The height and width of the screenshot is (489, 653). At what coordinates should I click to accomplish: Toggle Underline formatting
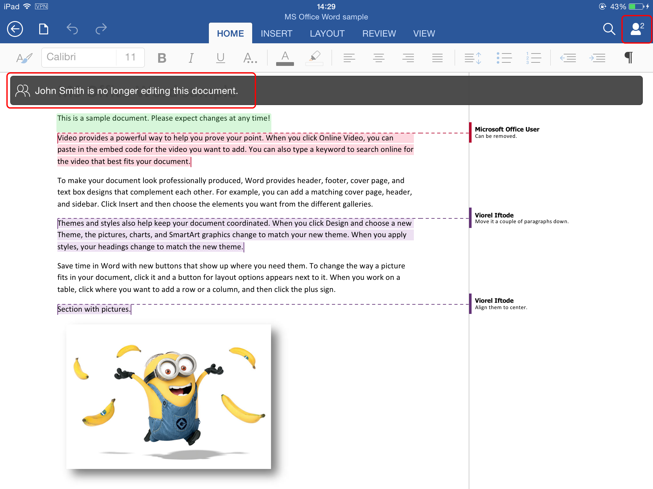[220, 58]
